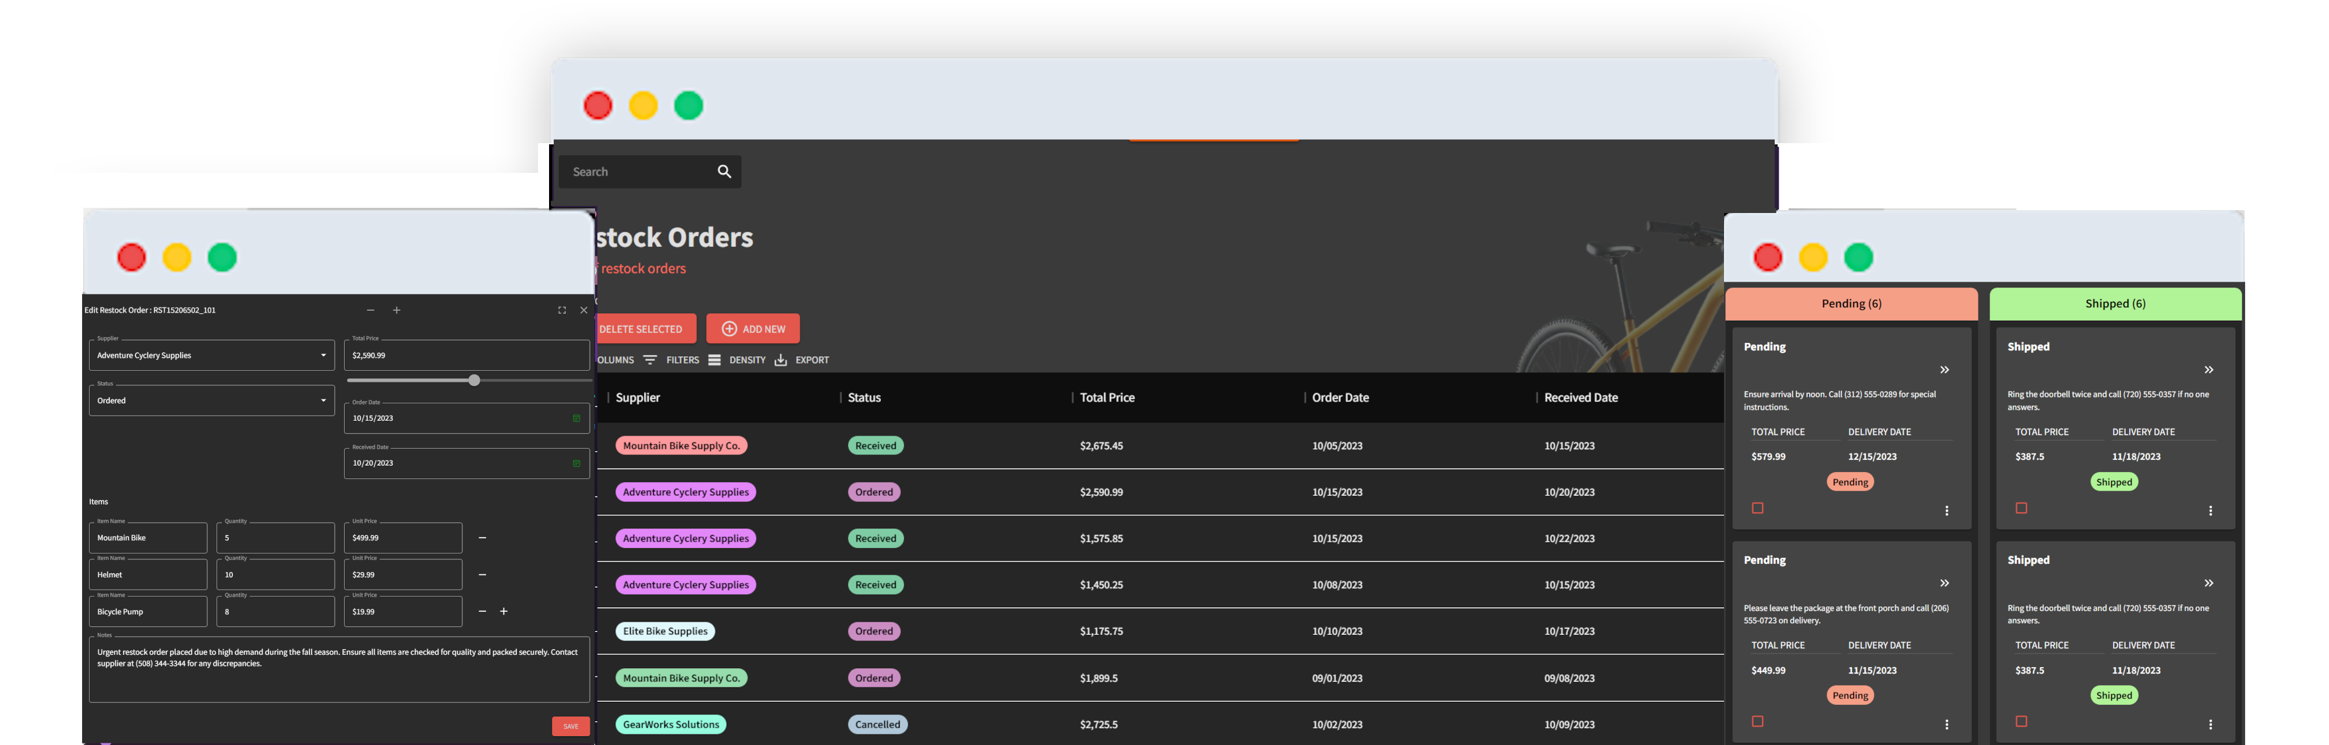Expand the lower Shipped card with double chevron
The image size is (2329, 745).
(2208, 583)
